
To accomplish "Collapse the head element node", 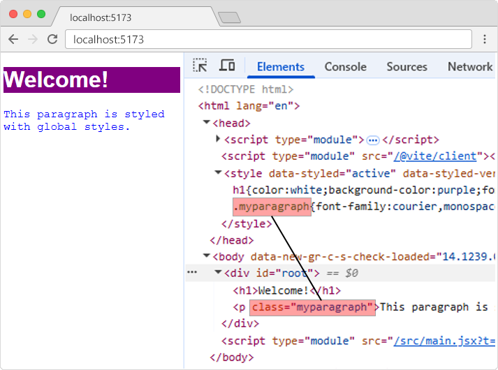I will pyautogui.click(x=207, y=123).
